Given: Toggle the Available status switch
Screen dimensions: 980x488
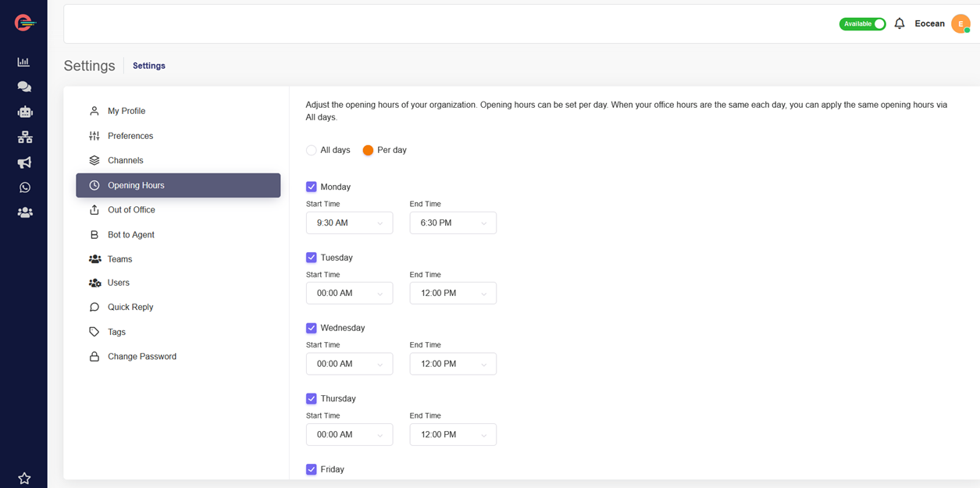Looking at the screenshot, I should 862,24.
